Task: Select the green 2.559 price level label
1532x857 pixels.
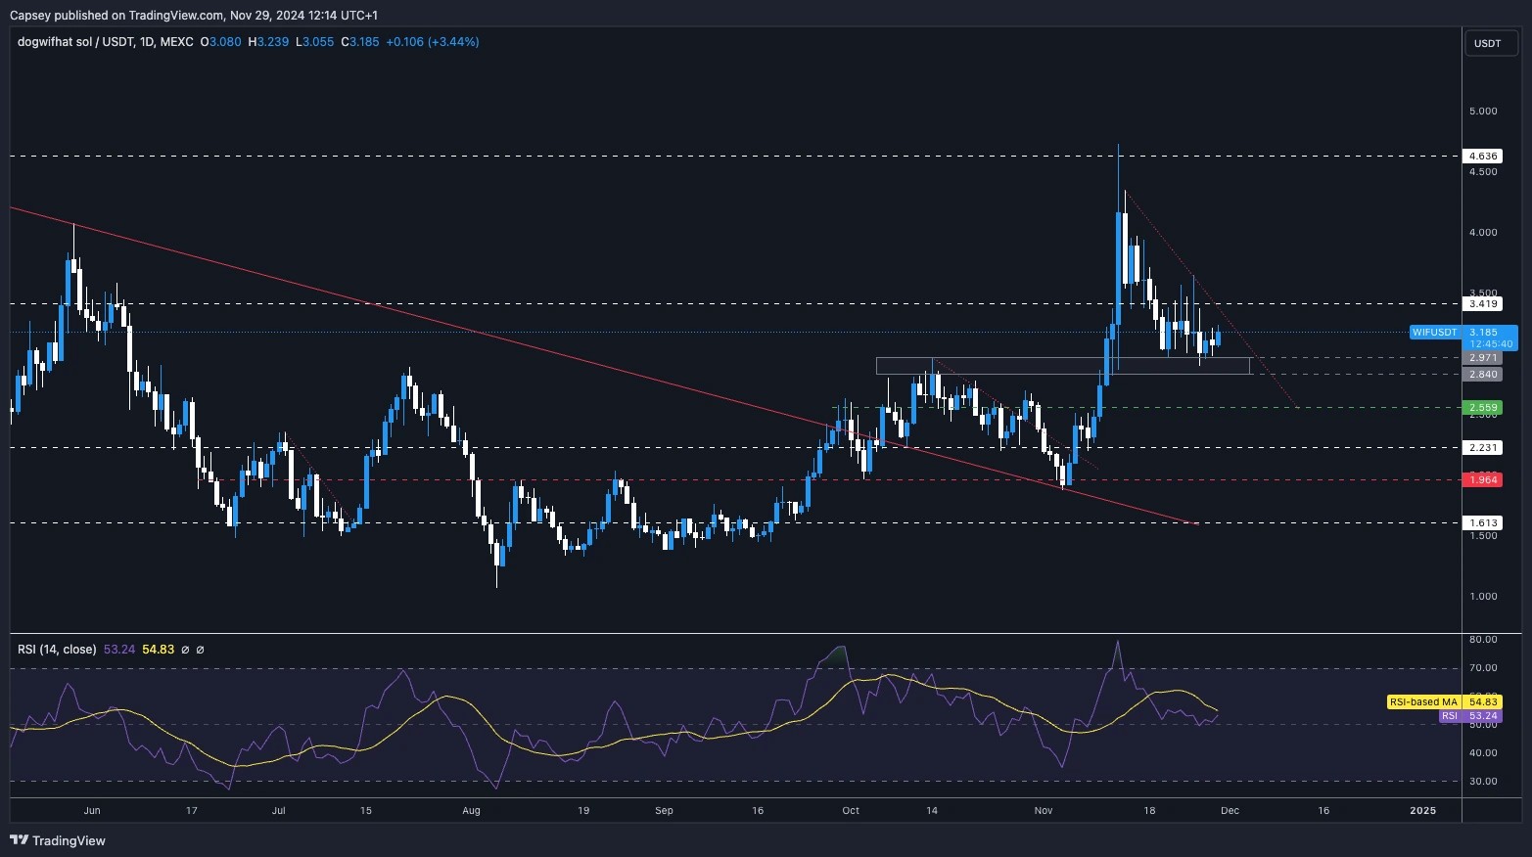Action: pos(1482,407)
